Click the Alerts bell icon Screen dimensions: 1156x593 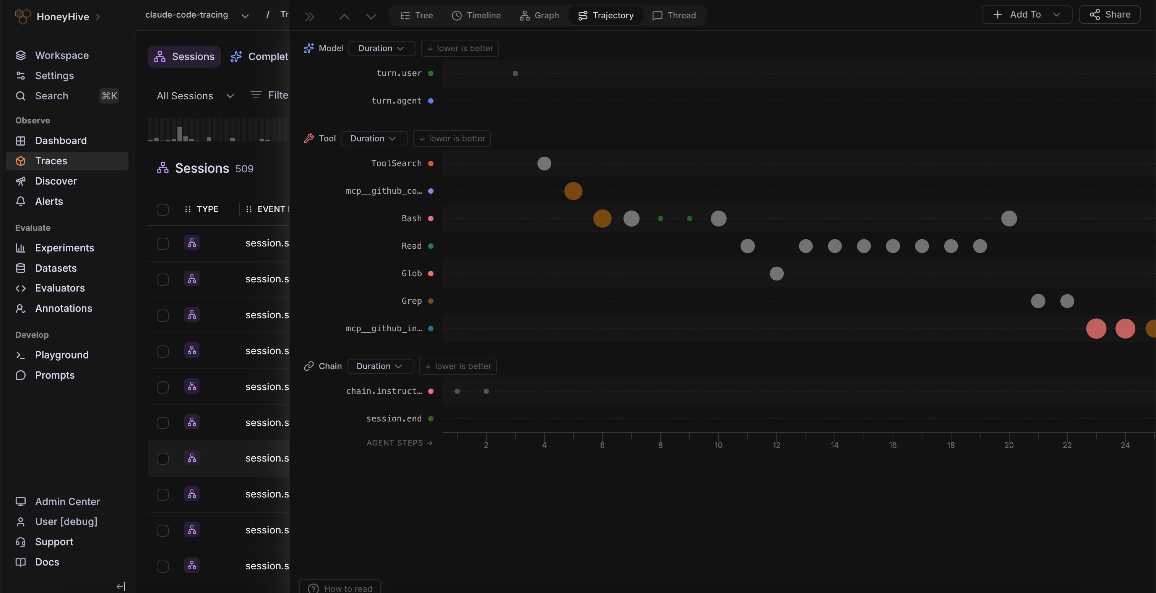tap(21, 201)
